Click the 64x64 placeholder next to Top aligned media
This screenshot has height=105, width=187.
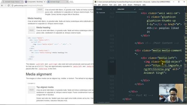pos(32,90)
